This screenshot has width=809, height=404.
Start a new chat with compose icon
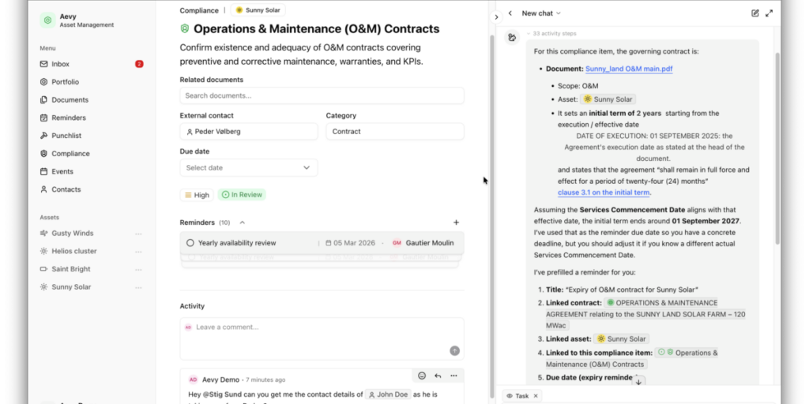(755, 13)
